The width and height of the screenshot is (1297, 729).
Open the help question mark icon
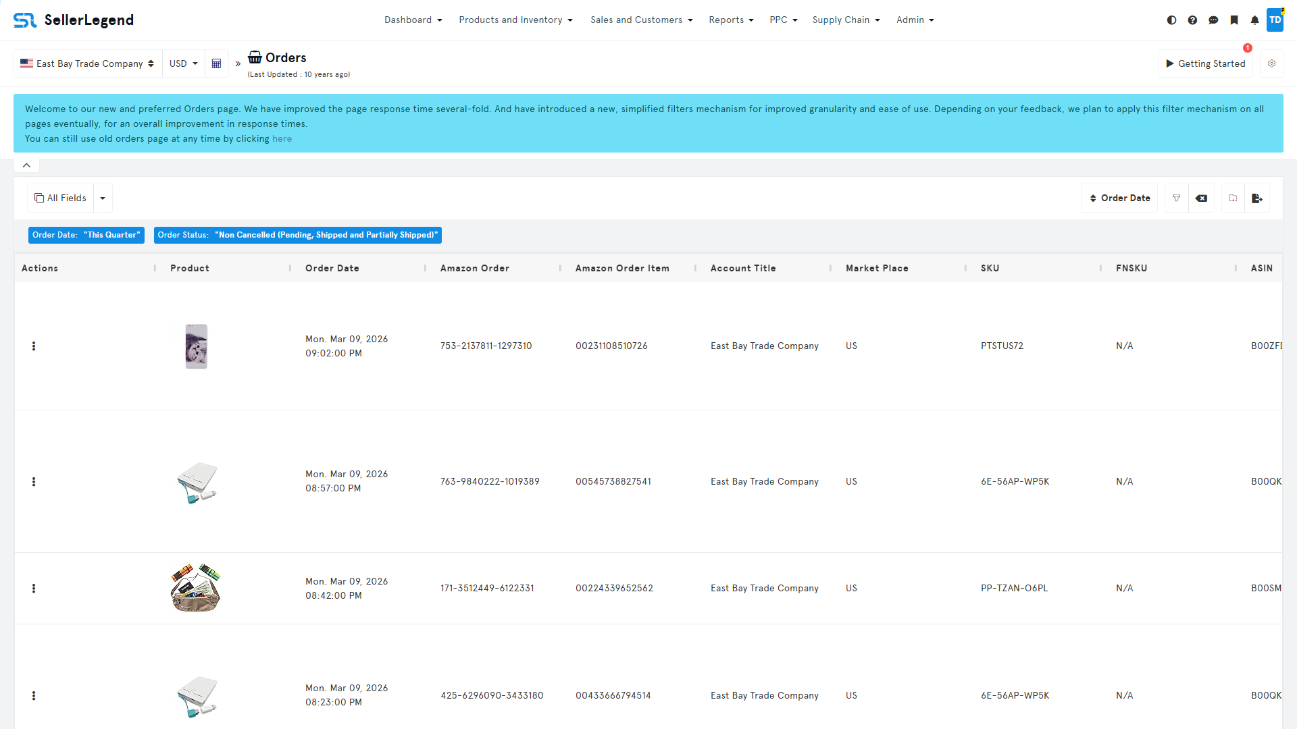1192,20
